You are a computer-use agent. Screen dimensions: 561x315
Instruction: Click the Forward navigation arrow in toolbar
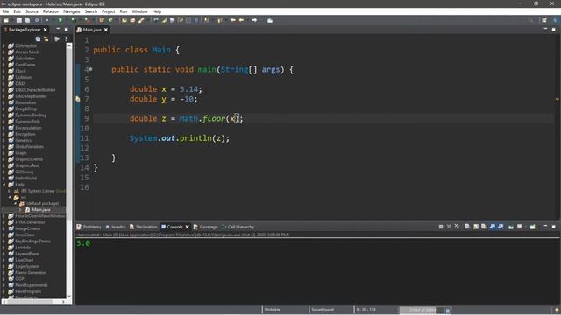point(254,20)
